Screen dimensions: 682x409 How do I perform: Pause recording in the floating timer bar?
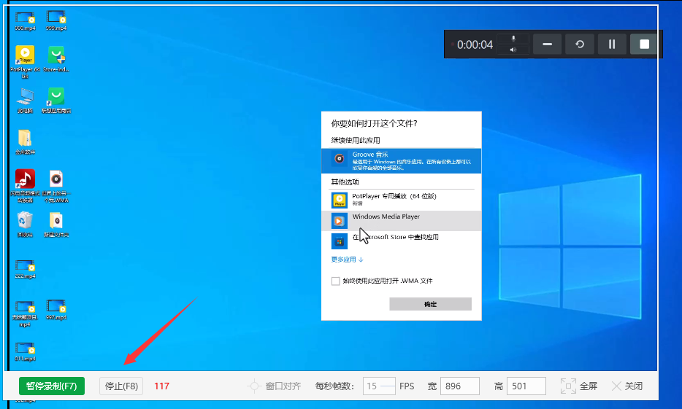(x=612, y=44)
